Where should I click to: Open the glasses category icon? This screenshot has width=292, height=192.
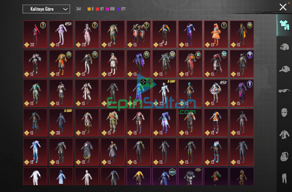pos(284,91)
